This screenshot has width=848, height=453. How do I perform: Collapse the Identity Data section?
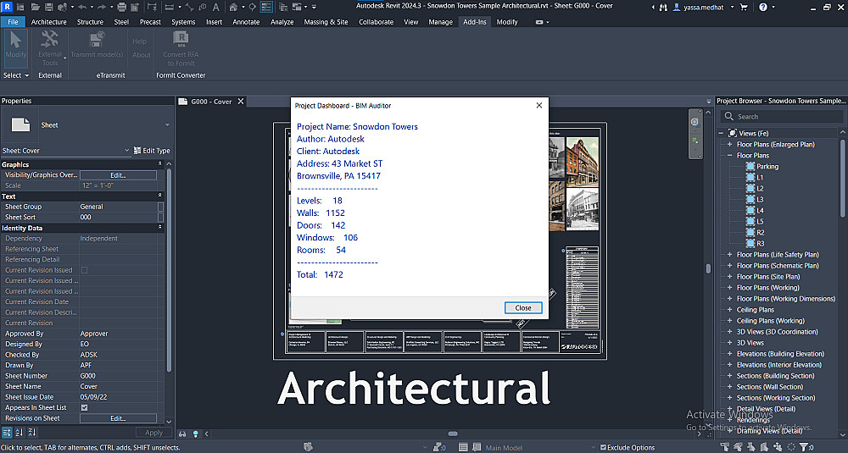tap(159, 228)
